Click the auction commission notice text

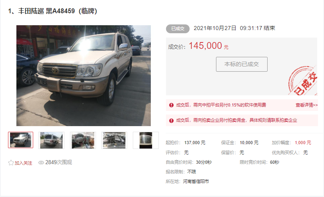tap(236, 121)
